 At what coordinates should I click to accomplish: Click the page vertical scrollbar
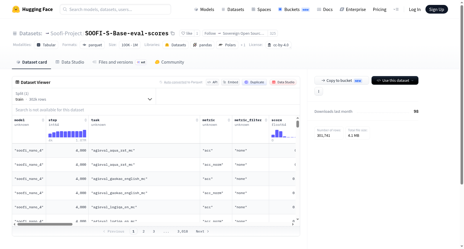point(462,95)
